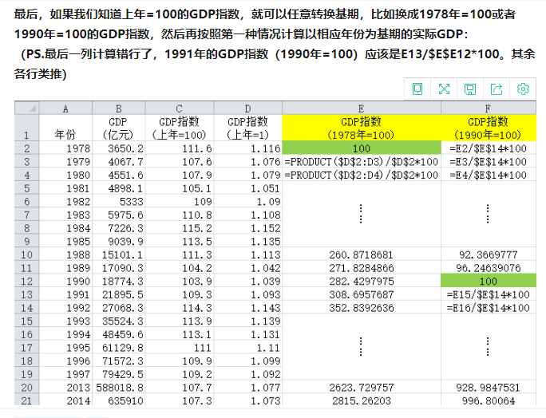Select row 2 header
The image size is (546, 418).
pyautogui.click(x=27, y=148)
